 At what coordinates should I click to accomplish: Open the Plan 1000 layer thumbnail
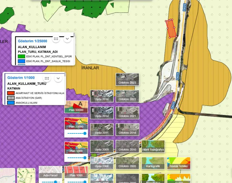(x=76, y=172)
